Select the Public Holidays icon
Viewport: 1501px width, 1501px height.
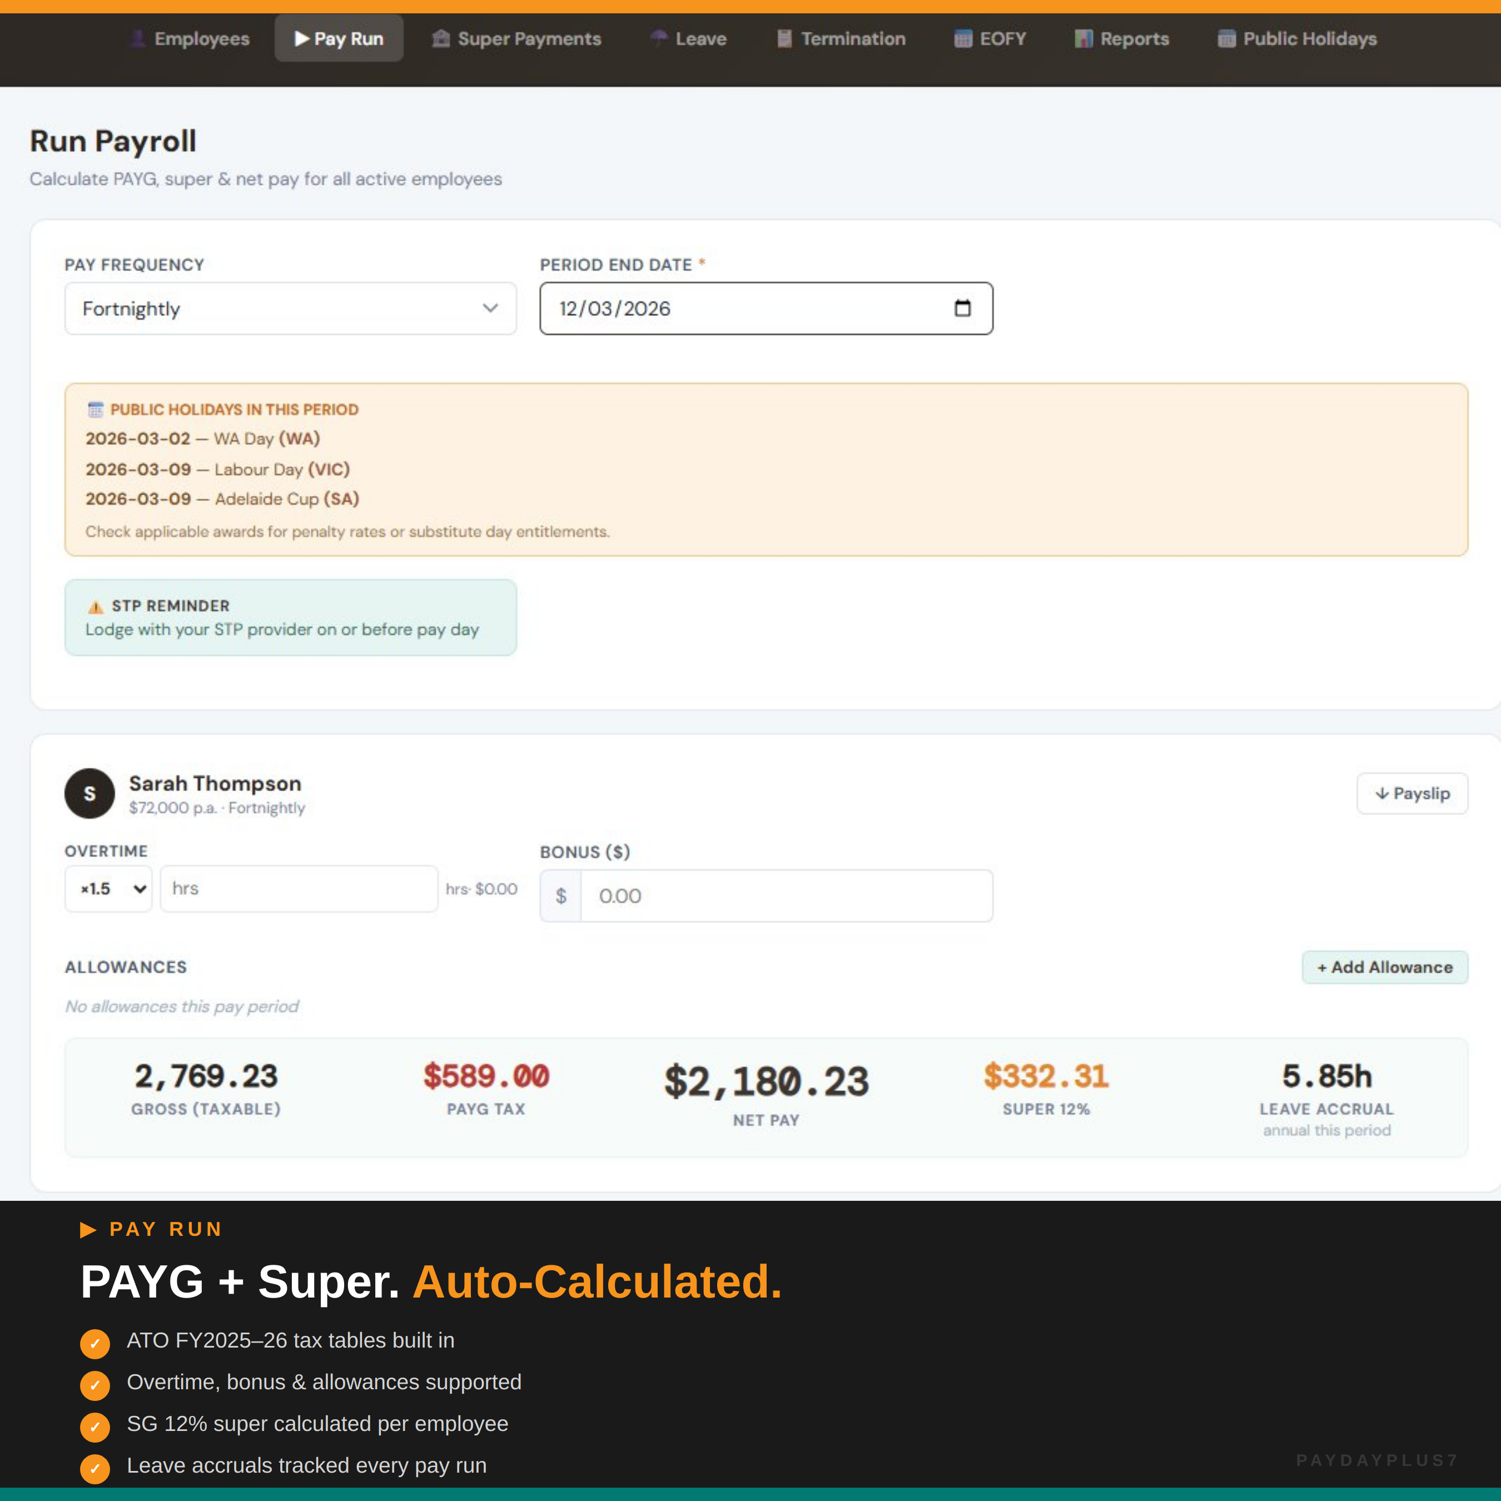tap(1226, 38)
